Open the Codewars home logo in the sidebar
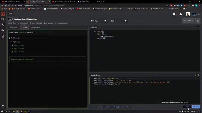The width and height of the screenshot is (202, 113). coord(3,14)
